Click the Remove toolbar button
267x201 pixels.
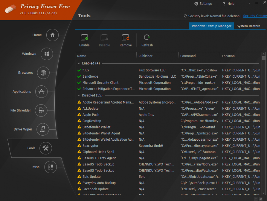click(x=125, y=40)
